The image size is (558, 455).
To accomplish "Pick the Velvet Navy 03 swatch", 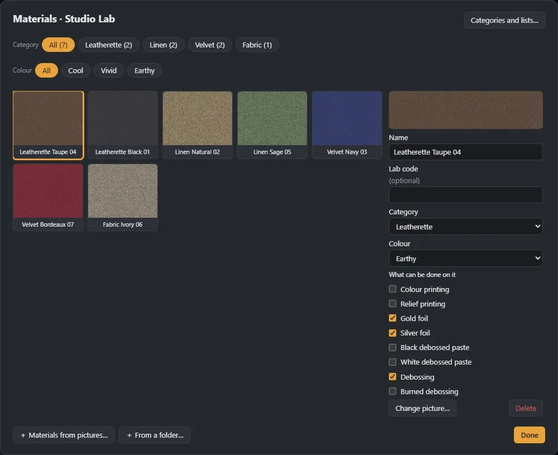I will pyautogui.click(x=347, y=125).
